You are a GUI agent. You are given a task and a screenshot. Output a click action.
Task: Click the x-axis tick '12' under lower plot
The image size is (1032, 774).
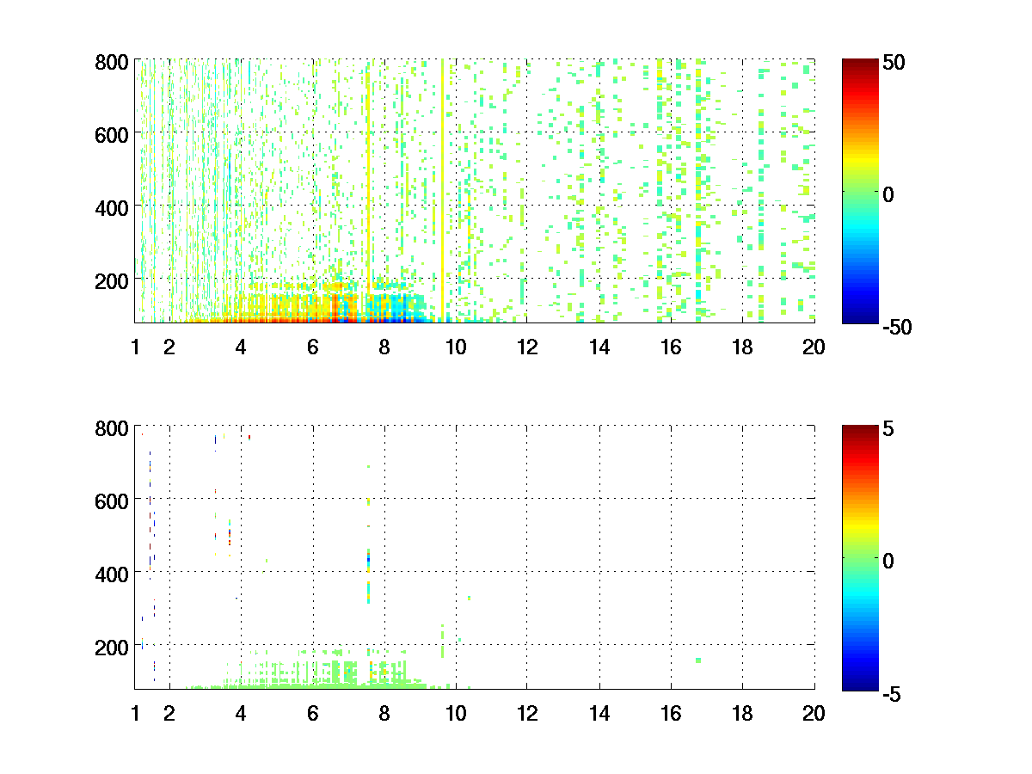click(527, 713)
